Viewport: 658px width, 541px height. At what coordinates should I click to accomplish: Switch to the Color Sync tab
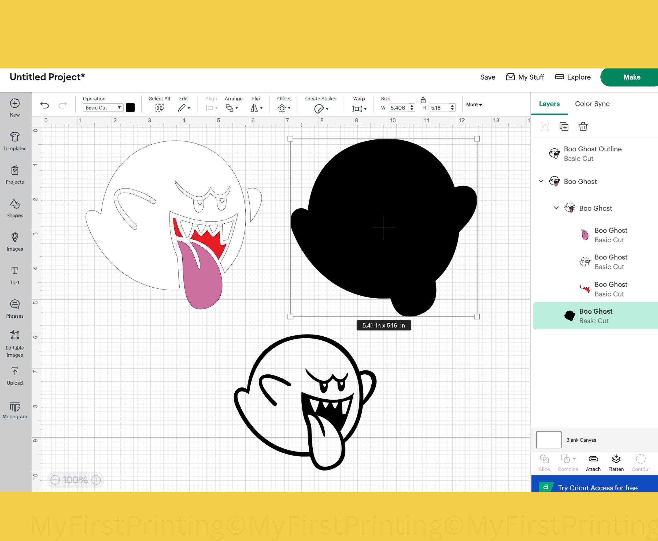coord(592,103)
